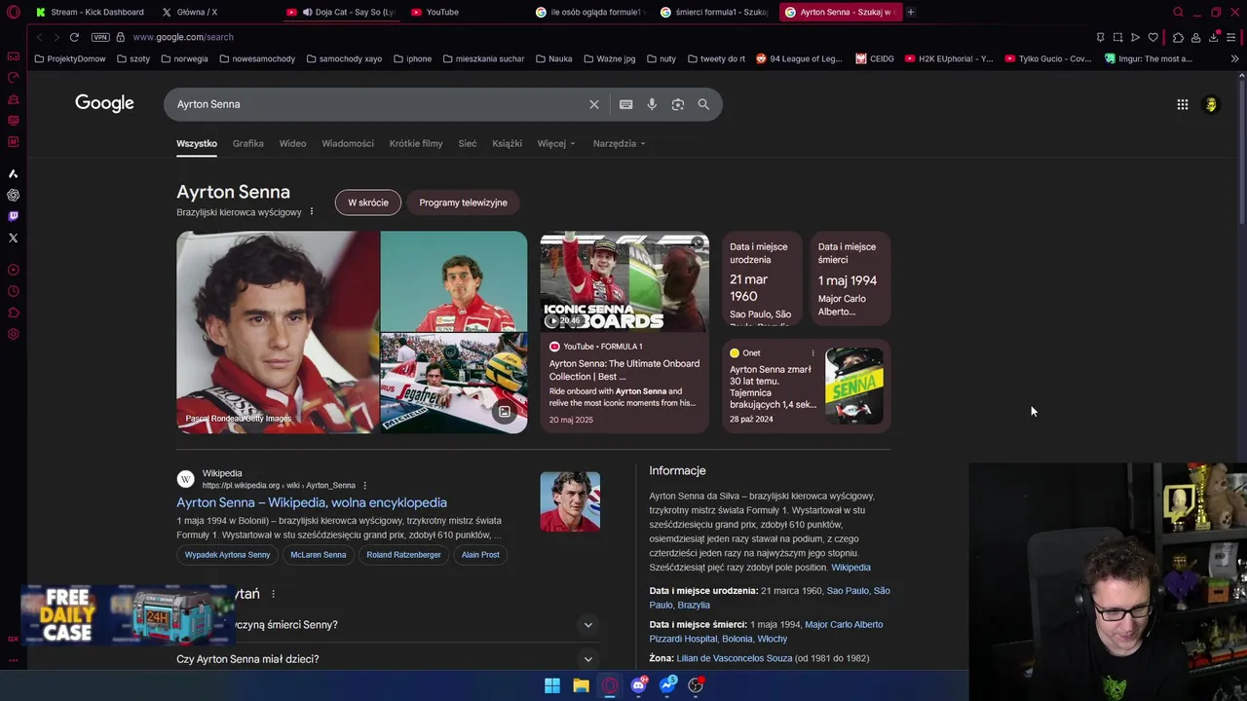The height and width of the screenshot is (701, 1247).
Task: Open the 'Alain Prost' sitelink chip
Action: 480,555
